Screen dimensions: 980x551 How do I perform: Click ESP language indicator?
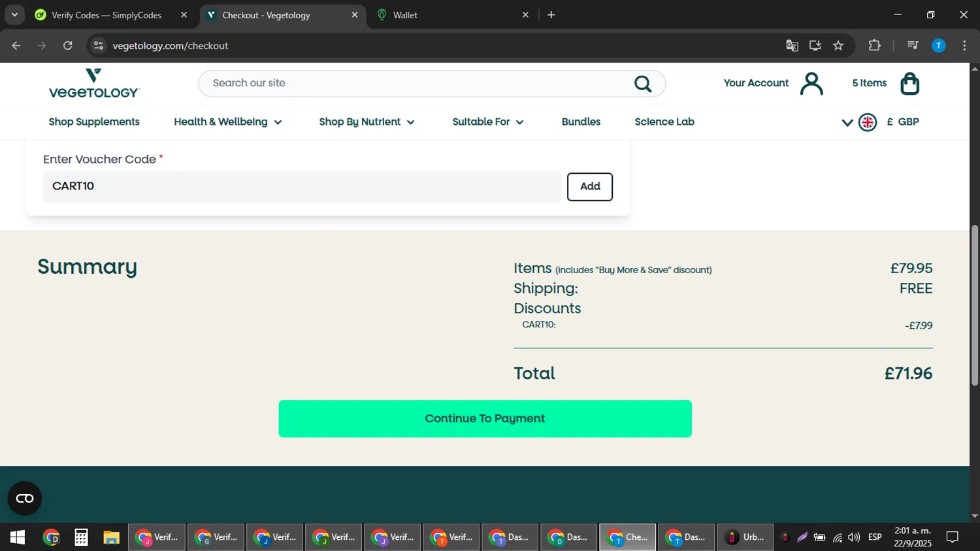click(875, 537)
